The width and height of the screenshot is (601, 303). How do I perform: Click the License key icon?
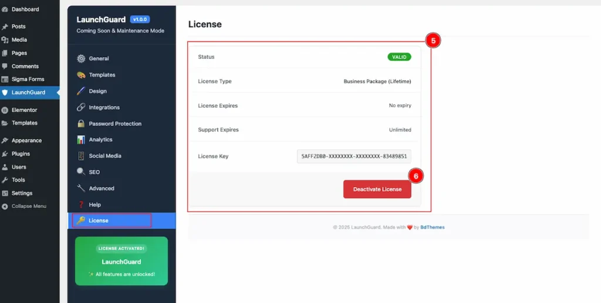tap(80, 220)
